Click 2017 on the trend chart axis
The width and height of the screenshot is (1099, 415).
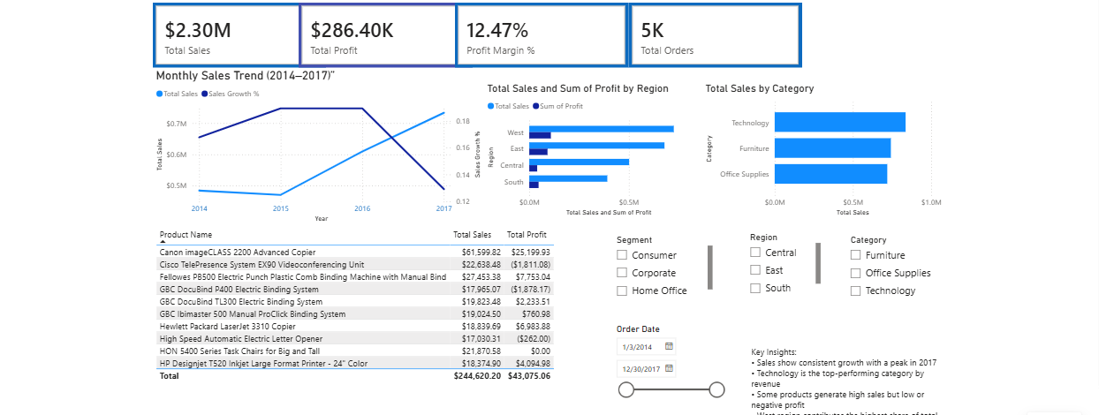click(x=444, y=208)
